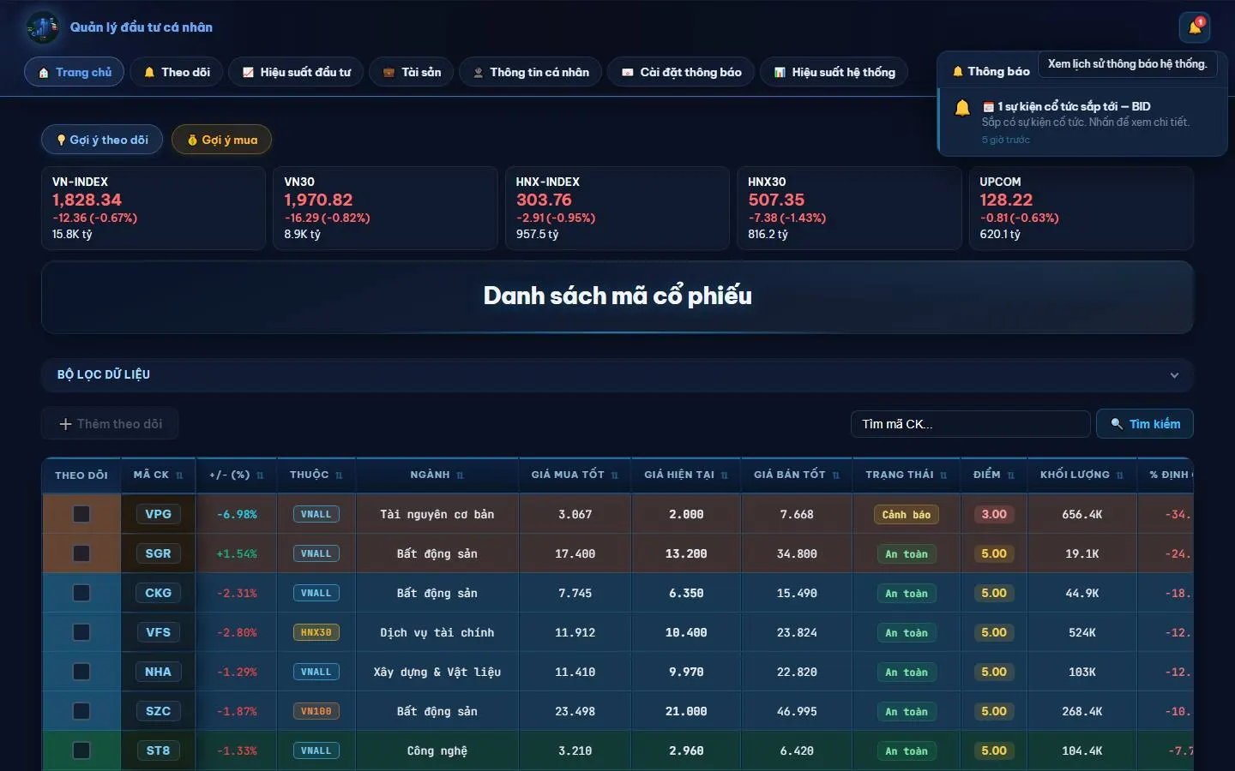Open the VFS stock code link

158,632
